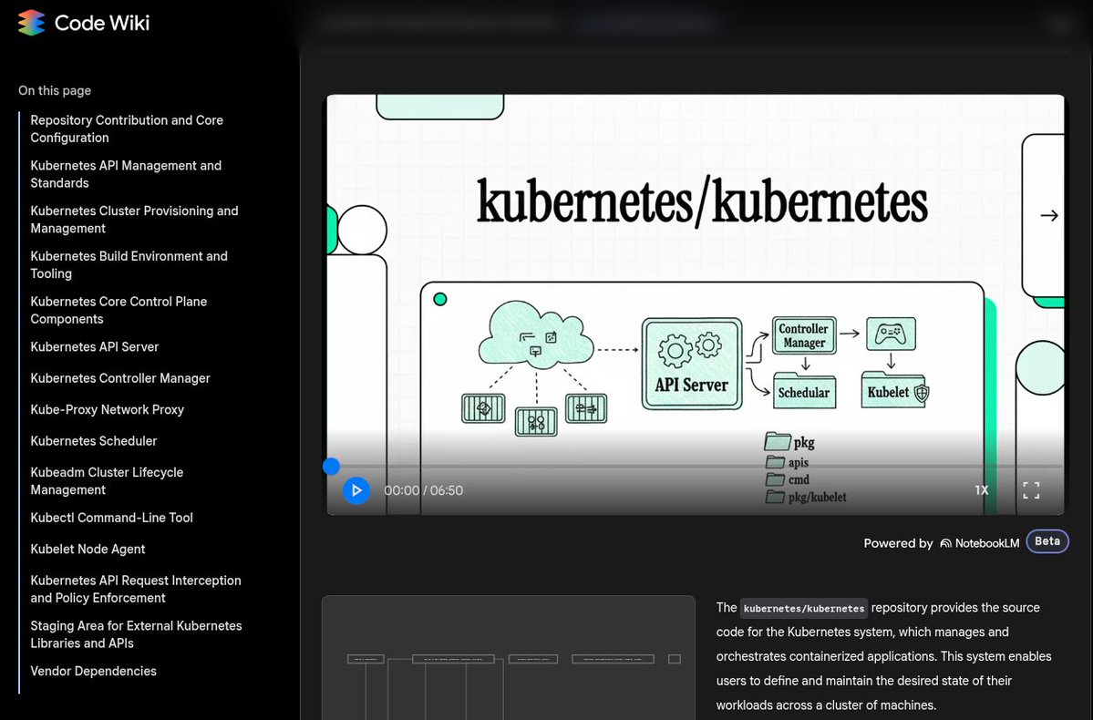Jump to Kubernetes Build Environment and Tooling
The image size is (1093, 720).
tap(129, 265)
